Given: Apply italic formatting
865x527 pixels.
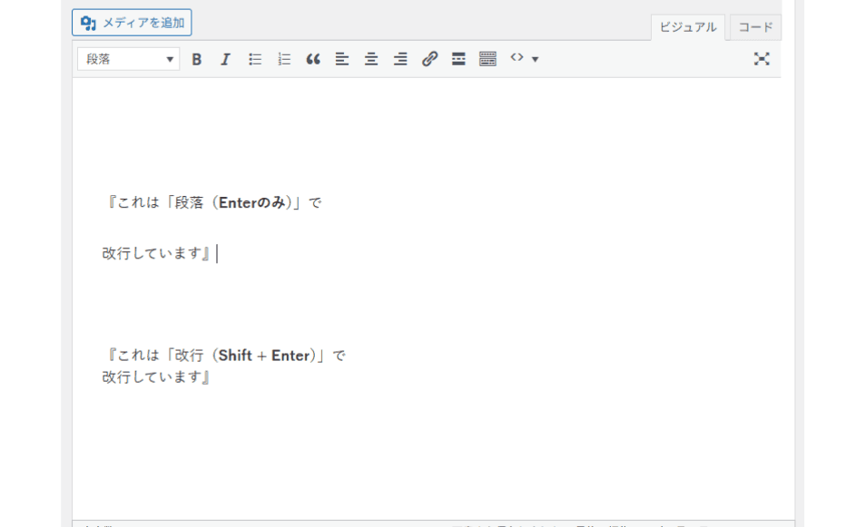Looking at the screenshot, I should tap(225, 59).
